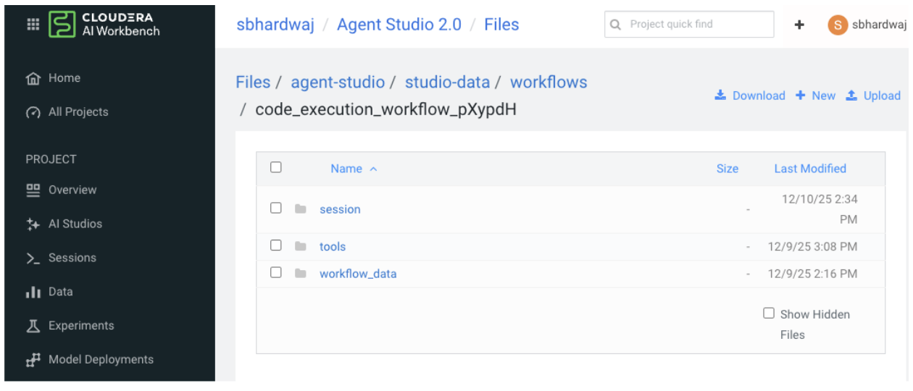Click the AI Studios sparkle icon
913x391 pixels.
[x=33, y=224]
